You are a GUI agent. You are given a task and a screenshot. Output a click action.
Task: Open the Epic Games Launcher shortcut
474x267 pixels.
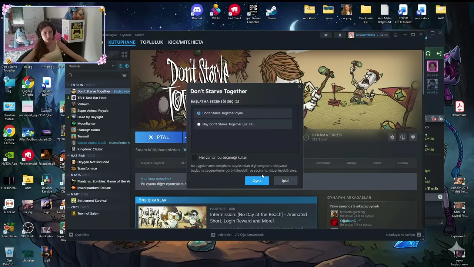[x=253, y=14]
